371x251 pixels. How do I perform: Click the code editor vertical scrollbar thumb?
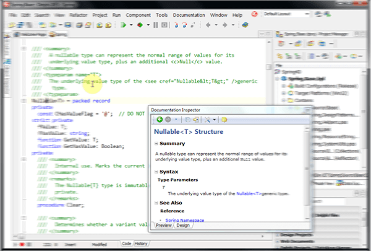[x=268, y=67]
